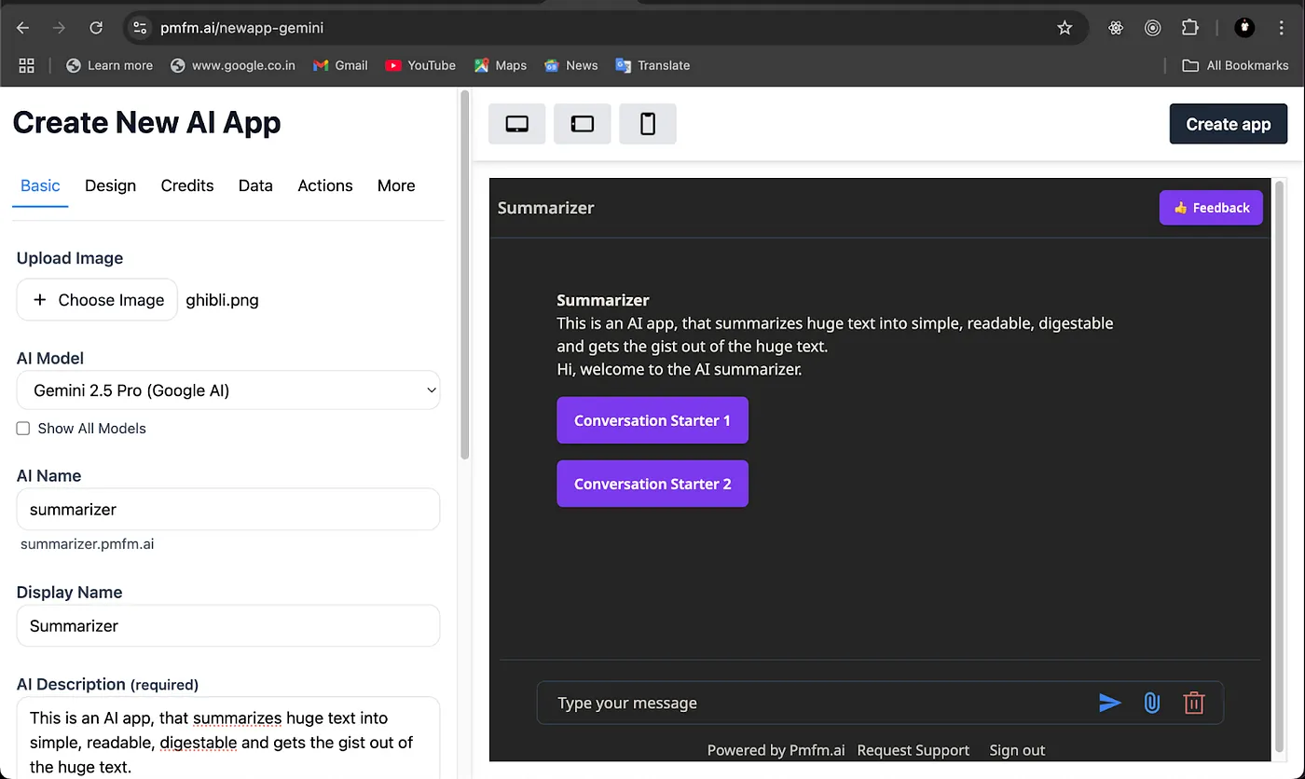This screenshot has width=1305, height=779.
Task: Open the Extensions puzzle icon
Action: (x=1190, y=28)
